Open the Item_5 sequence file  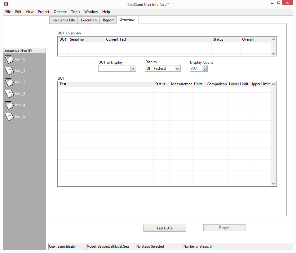click(x=9, y=116)
